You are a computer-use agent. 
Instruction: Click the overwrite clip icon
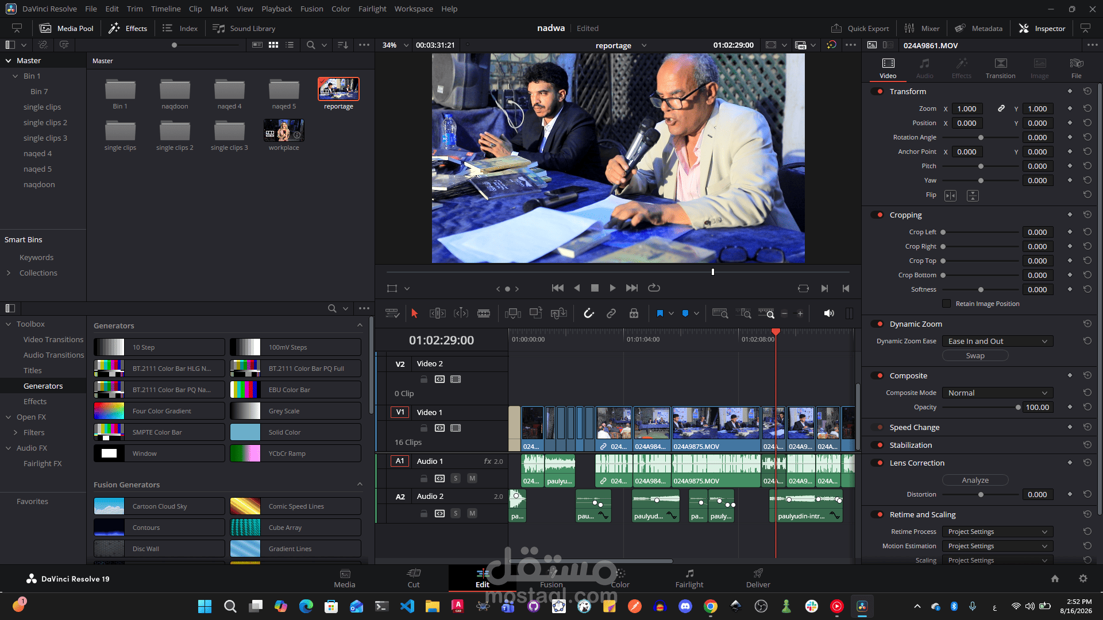(x=535, y=313)
